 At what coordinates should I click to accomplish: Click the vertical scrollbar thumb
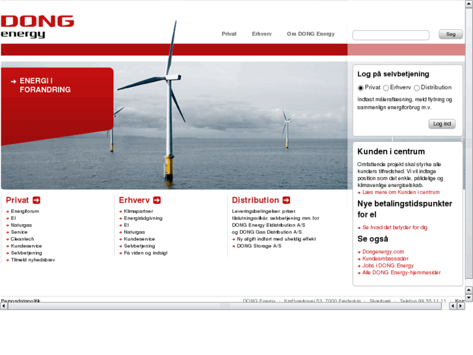[469, 143]
